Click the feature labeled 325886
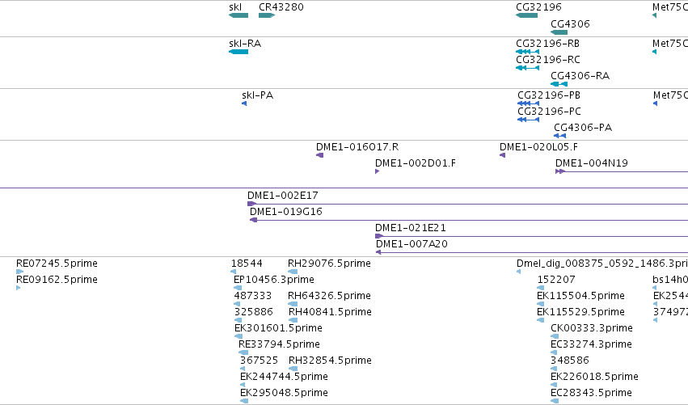This screenshot has height=405, width=688. coord(238,320)
